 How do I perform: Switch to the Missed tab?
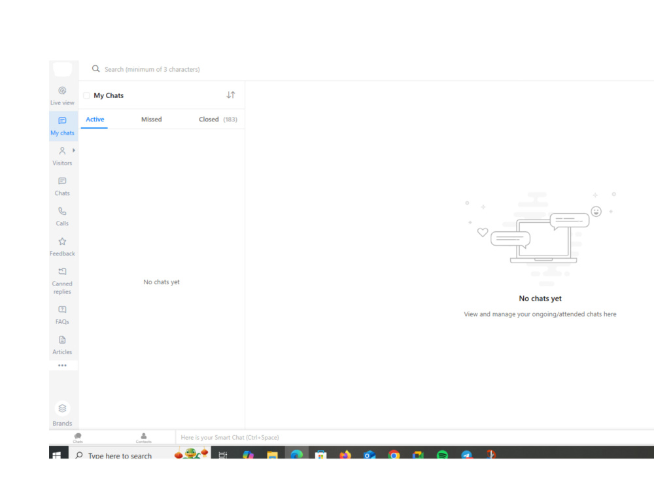pyautogui.click(x=152, y=119)
